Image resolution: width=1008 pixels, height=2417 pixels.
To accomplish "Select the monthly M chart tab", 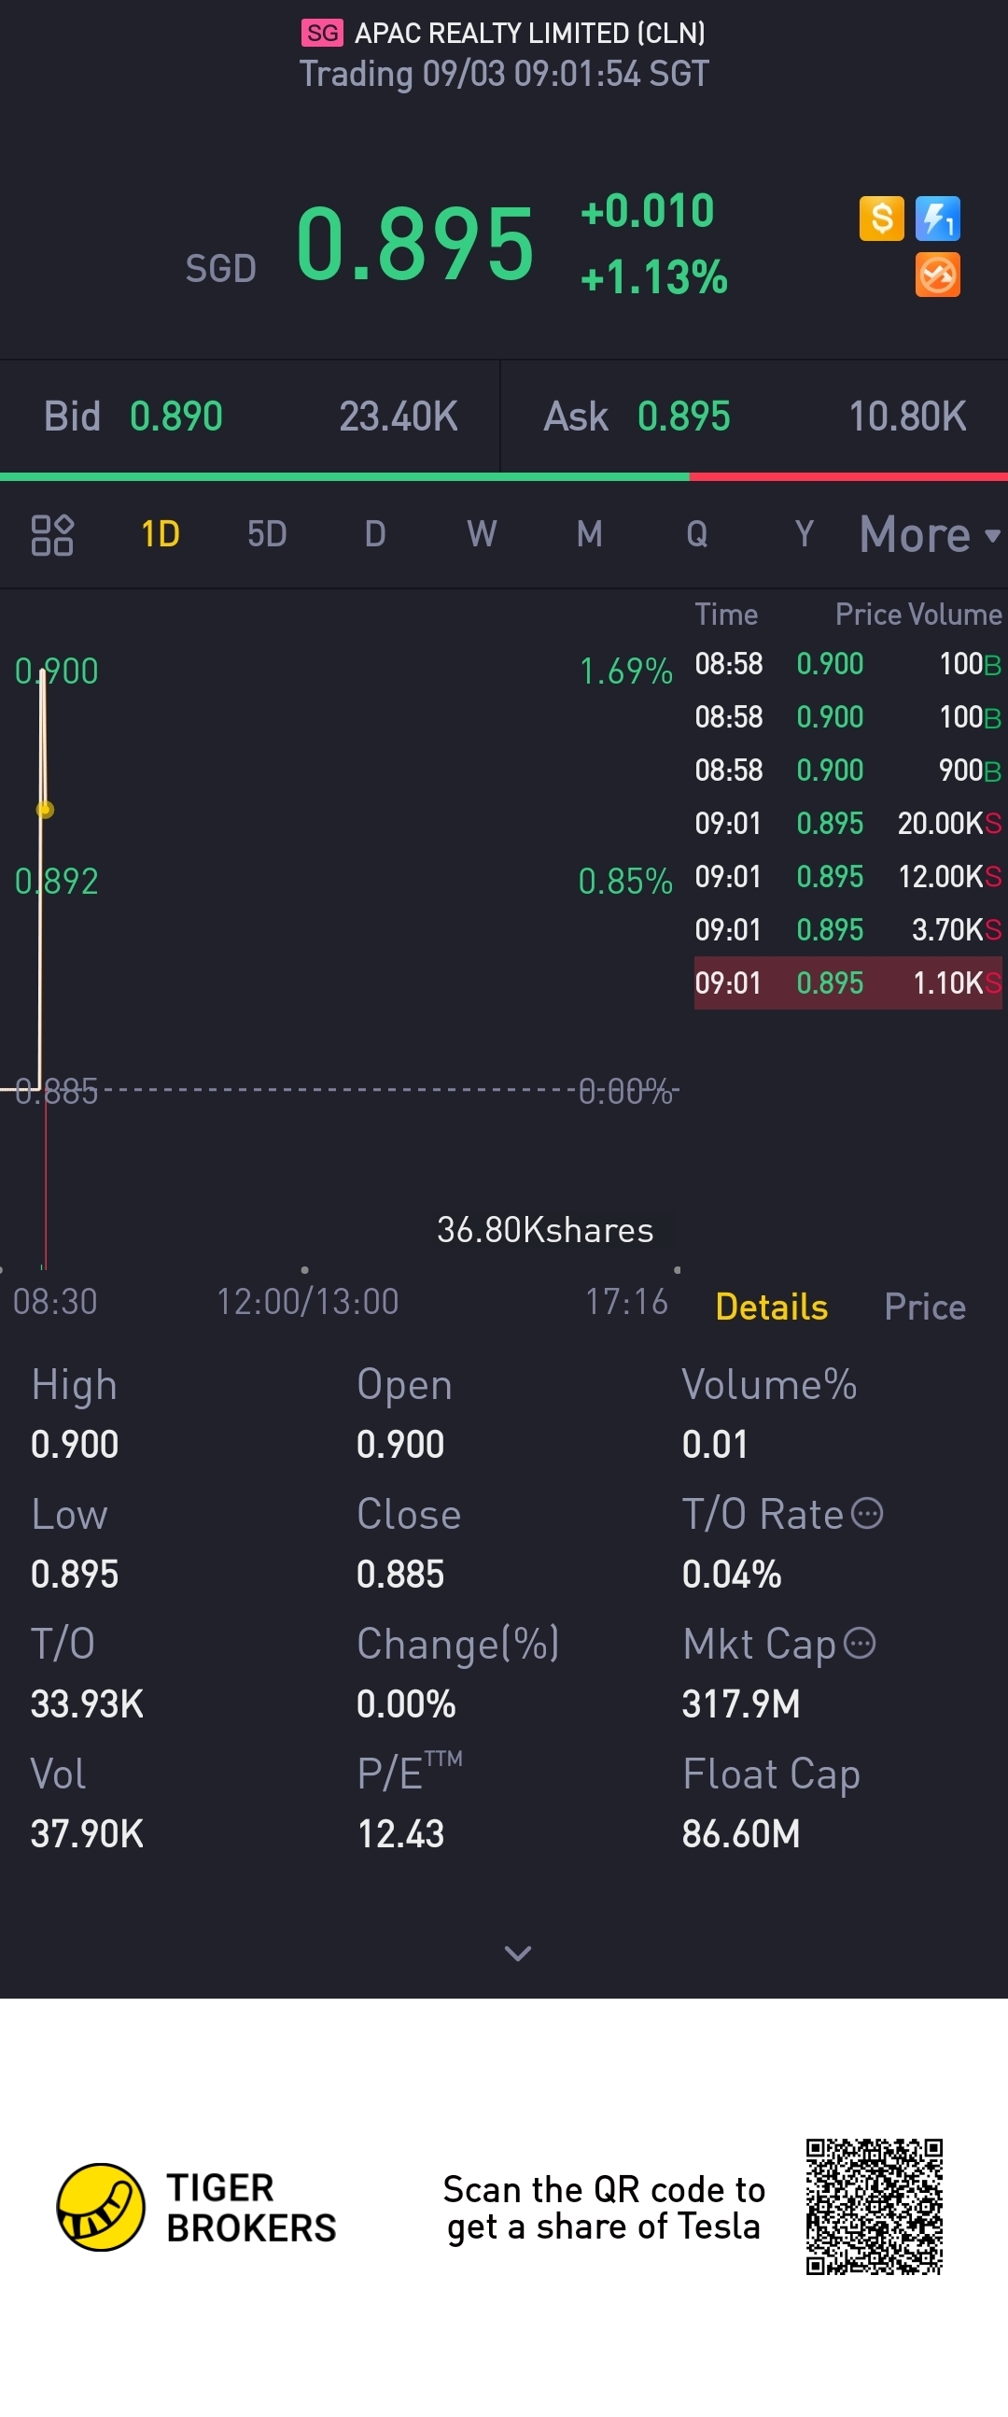I will (x=589, y=535).
